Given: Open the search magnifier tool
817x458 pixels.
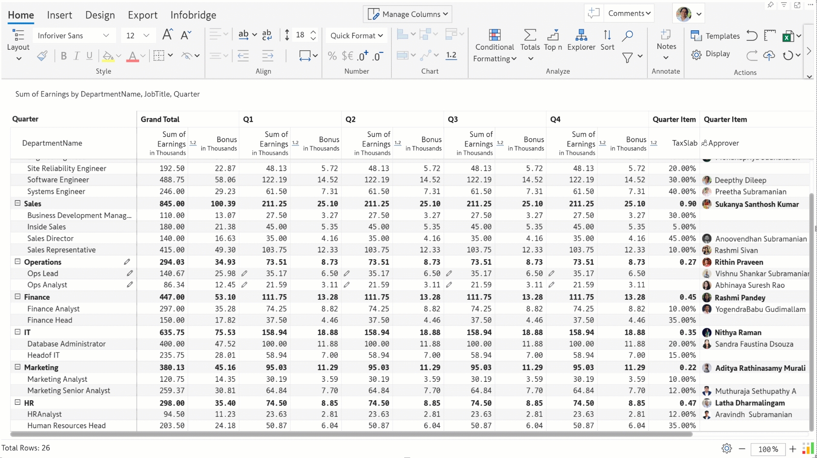Looking at the screenshot, I should click(627, 36).
